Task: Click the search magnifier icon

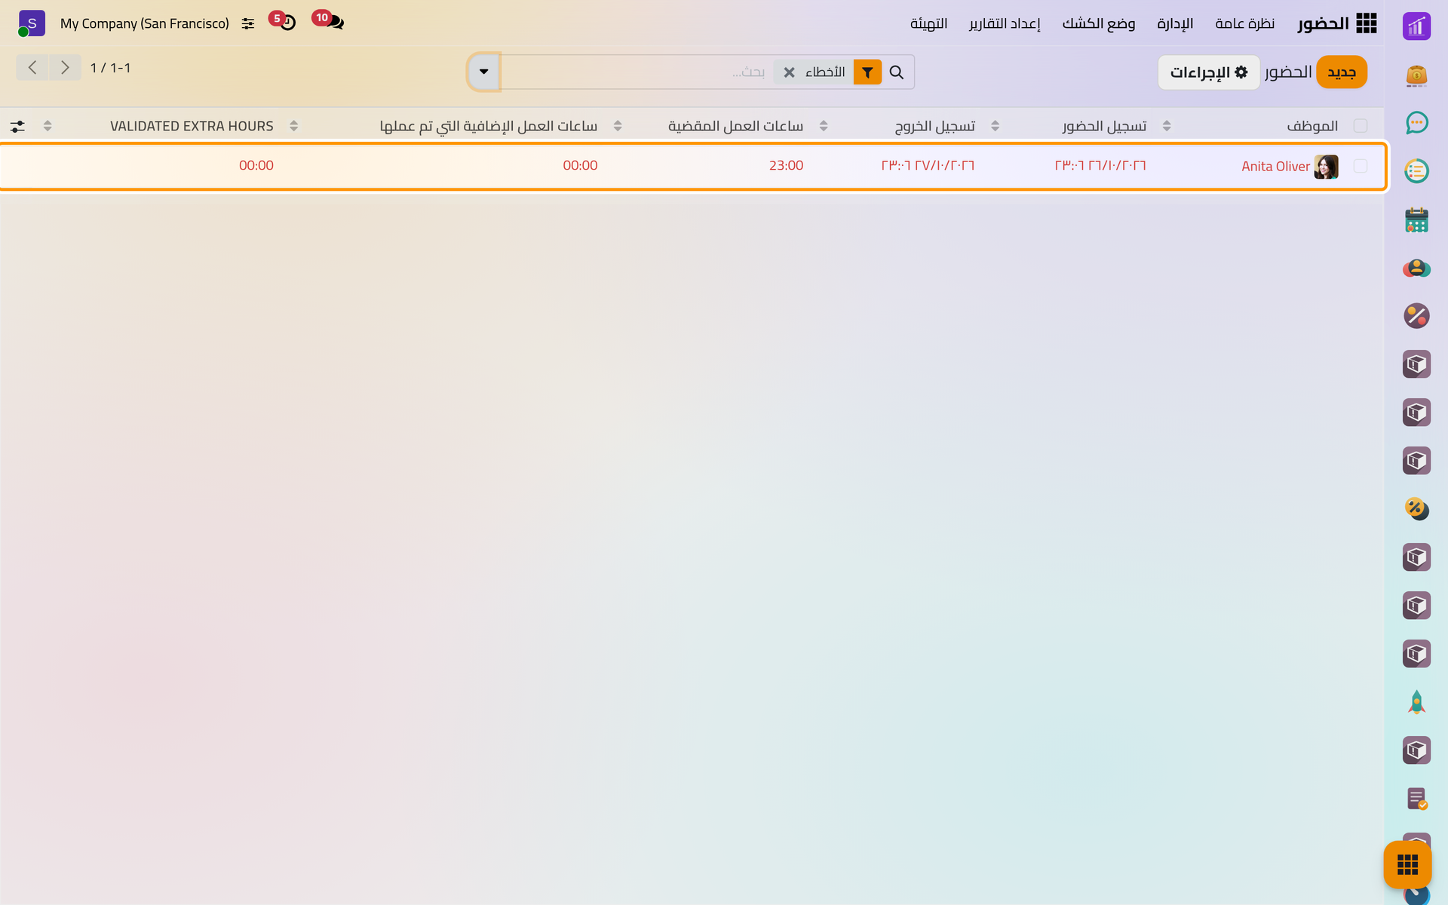Action: 897,72
